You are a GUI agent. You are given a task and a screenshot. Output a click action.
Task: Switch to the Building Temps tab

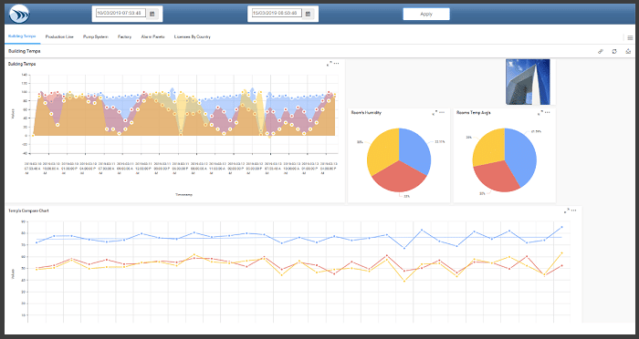pyautogui.click(x=22, y=36)
